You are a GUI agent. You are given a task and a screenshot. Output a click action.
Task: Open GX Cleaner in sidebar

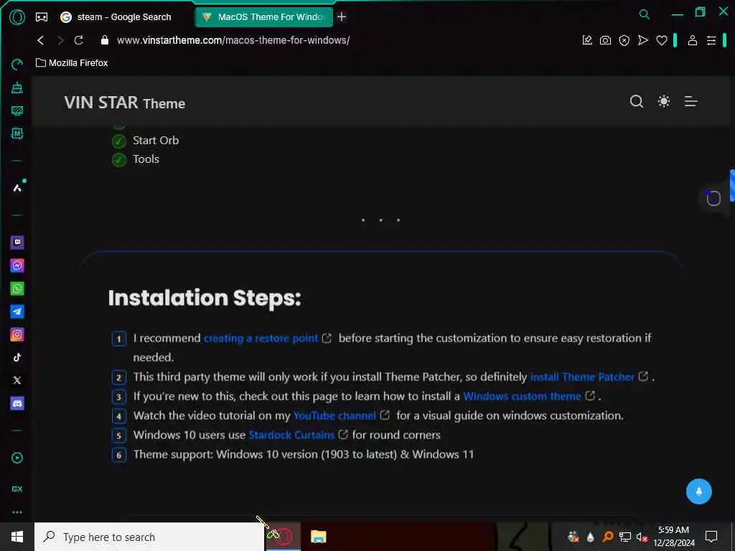click(x=17, y=87)
